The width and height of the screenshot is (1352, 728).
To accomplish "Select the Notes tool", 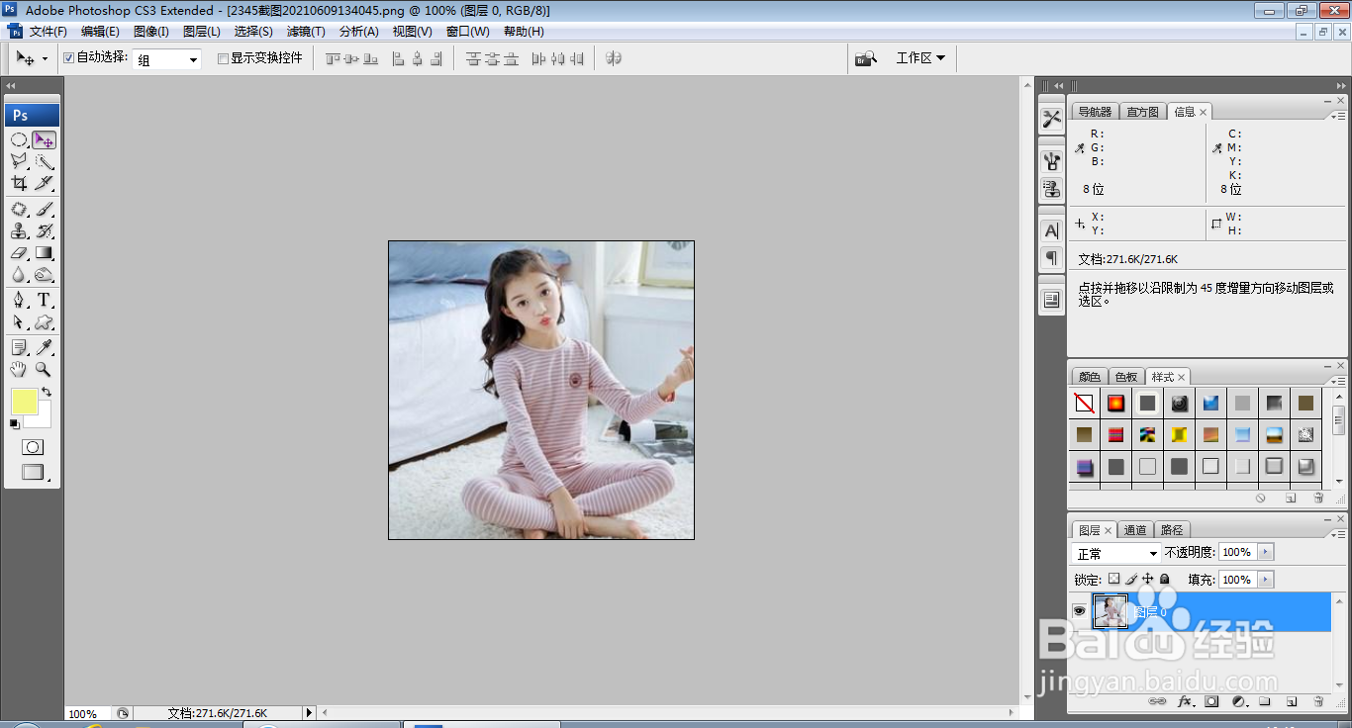I will [19, 347].
